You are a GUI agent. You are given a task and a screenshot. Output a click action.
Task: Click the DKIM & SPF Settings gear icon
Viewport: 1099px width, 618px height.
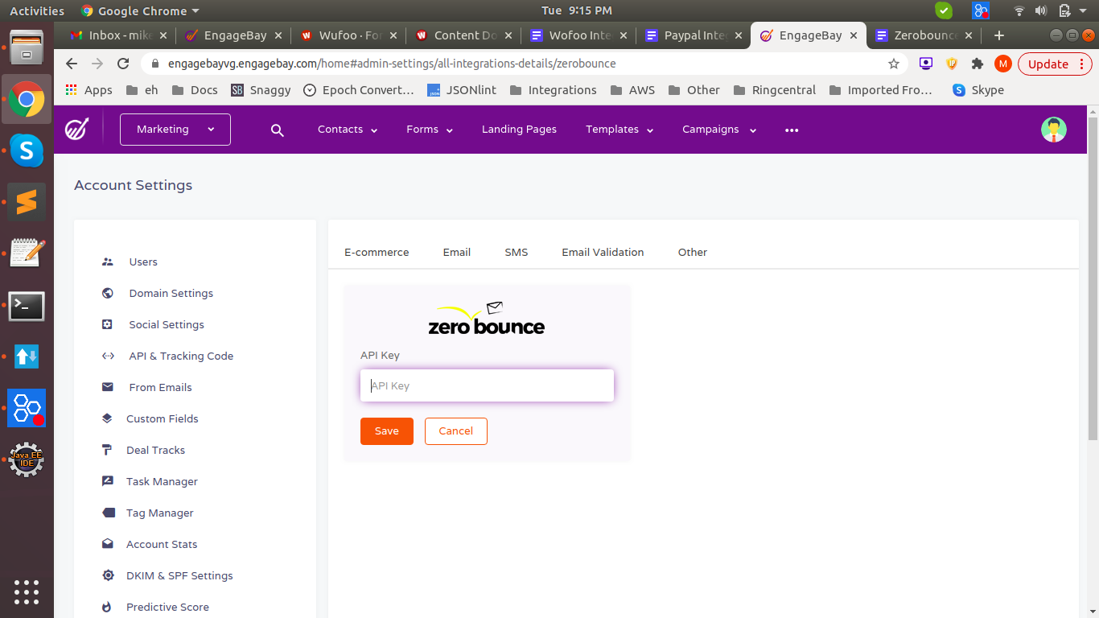[108, 575]
